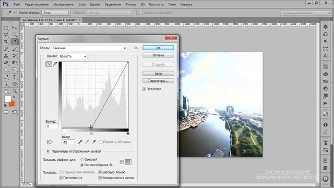334x188 pixels.
Task: Open Размер образца dropdown
Action: (x=56, y=13)
